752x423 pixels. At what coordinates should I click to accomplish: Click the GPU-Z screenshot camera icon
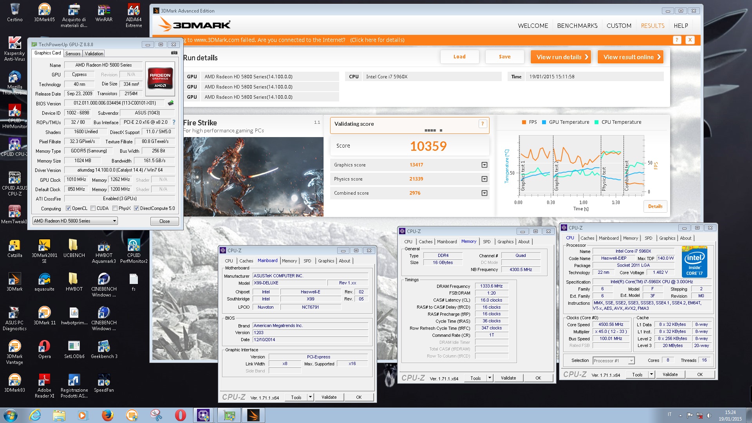pos(174,53)
